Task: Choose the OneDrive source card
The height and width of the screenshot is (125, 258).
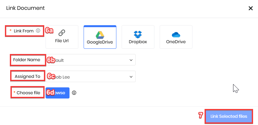Action: [176, 37]
